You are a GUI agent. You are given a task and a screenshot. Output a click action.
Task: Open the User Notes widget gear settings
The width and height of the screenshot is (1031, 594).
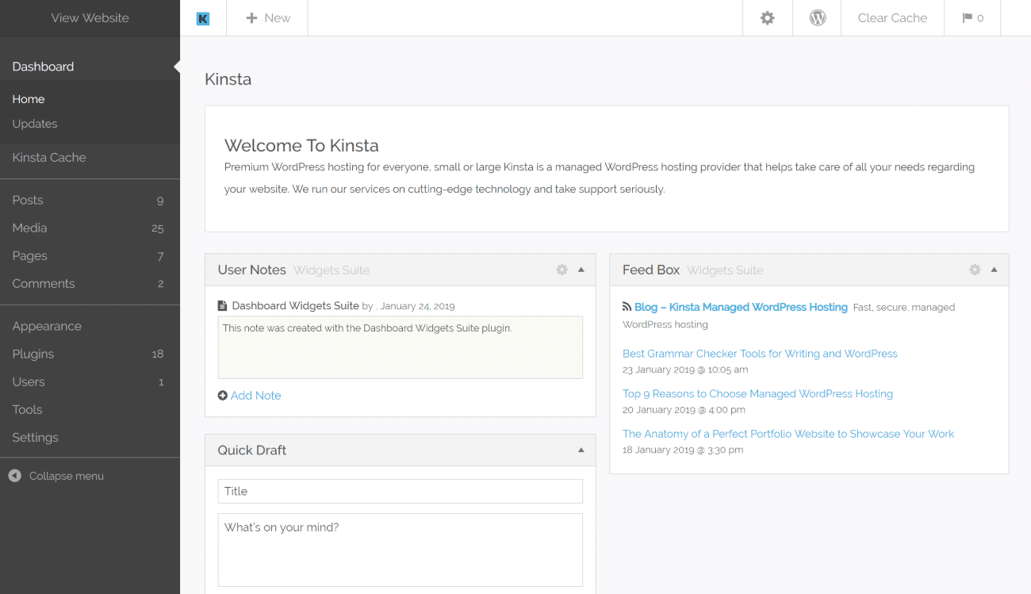coord(561,270)
